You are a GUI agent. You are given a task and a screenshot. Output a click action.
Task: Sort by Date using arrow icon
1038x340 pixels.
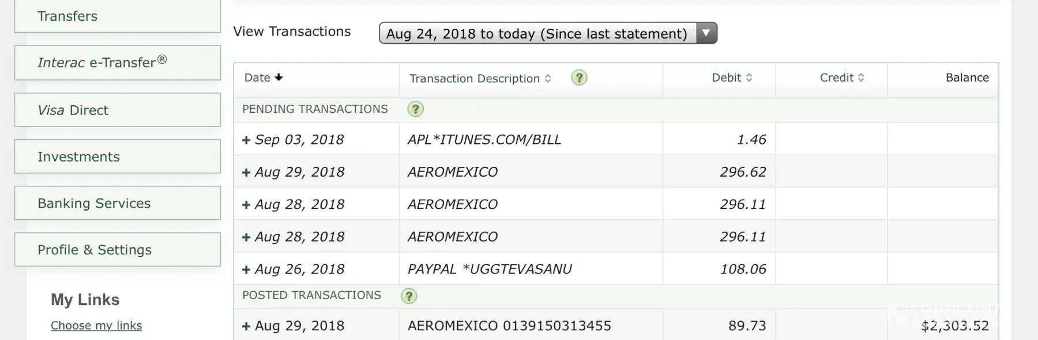tap(279, 78)
